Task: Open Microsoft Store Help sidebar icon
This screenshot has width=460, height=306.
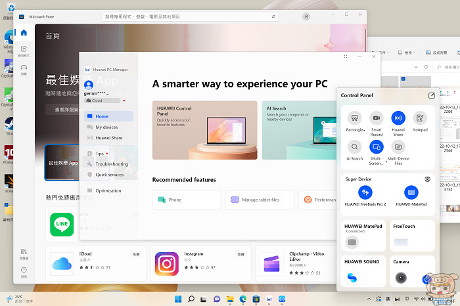Action: pyautogui.click(x=24, y=272)
